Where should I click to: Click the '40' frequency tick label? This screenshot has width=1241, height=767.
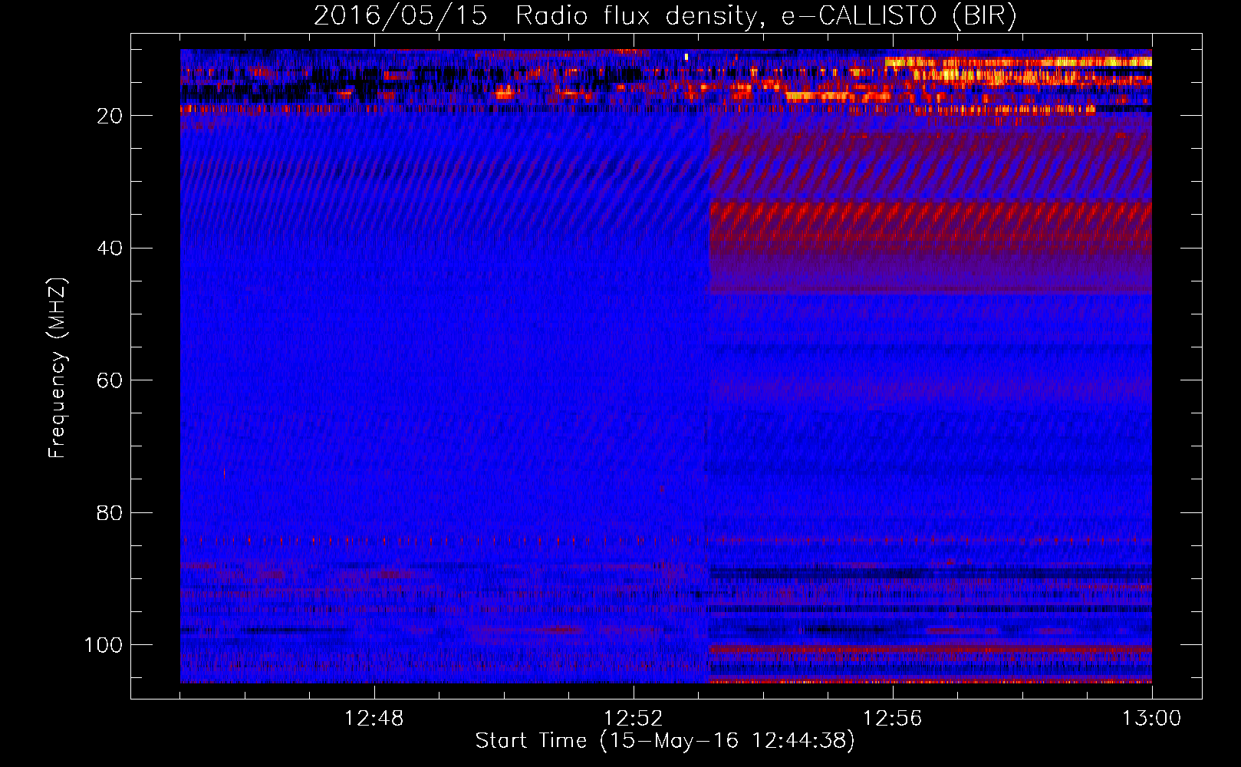pos(110,249)
